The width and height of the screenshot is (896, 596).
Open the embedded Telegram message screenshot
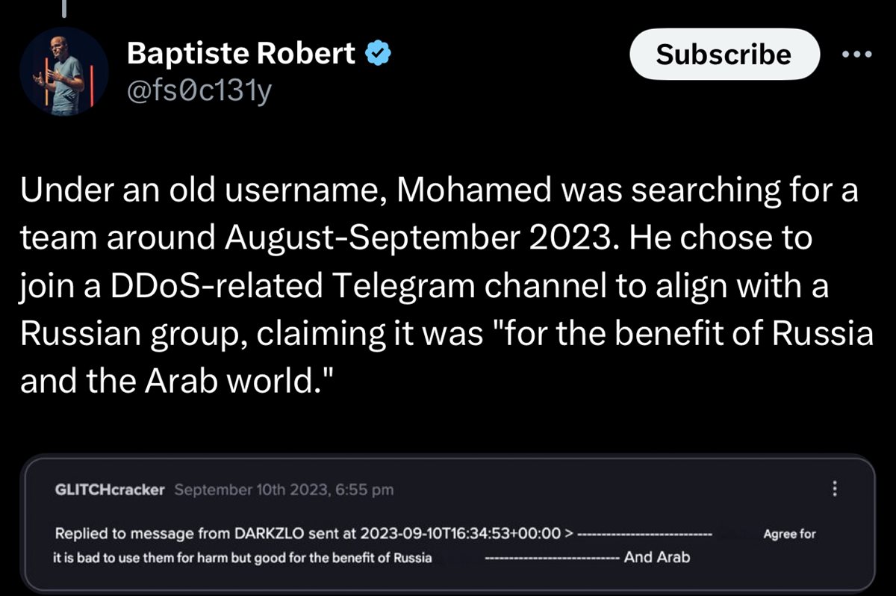coord(448,523)
